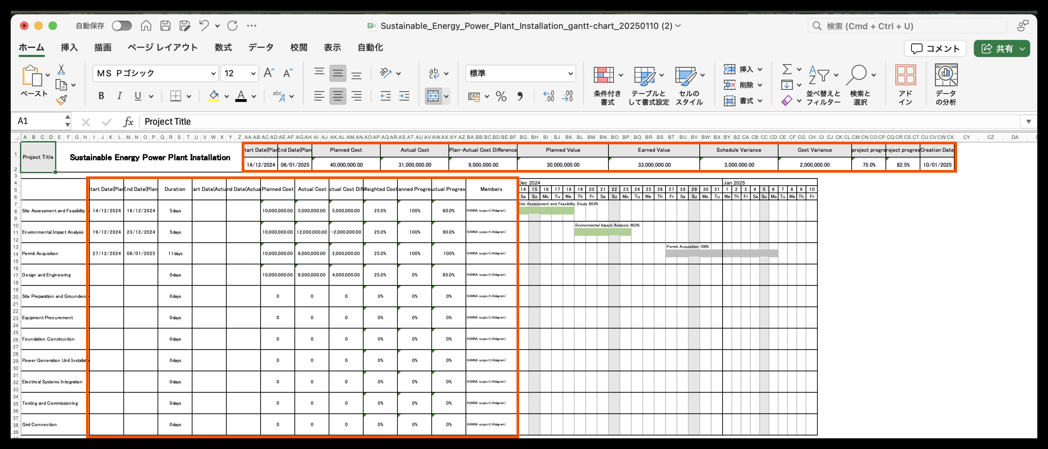Image resolution: width=1048 pixels, height=449 pixels.
Task: Apply Bold formatting
Action: pyautogui.click(x=101, y=96)
